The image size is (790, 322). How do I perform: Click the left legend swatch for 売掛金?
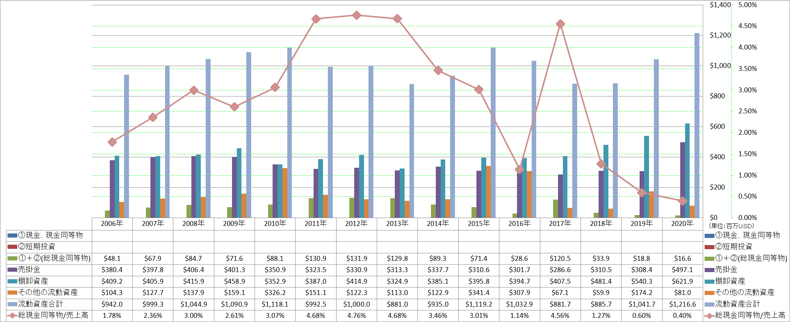[12, 270]
